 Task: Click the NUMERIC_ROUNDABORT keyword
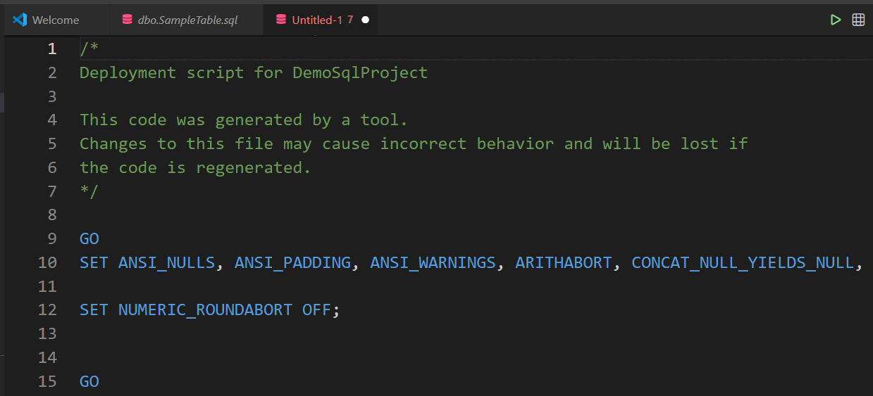pyautogui.click(x=205, y=309)
